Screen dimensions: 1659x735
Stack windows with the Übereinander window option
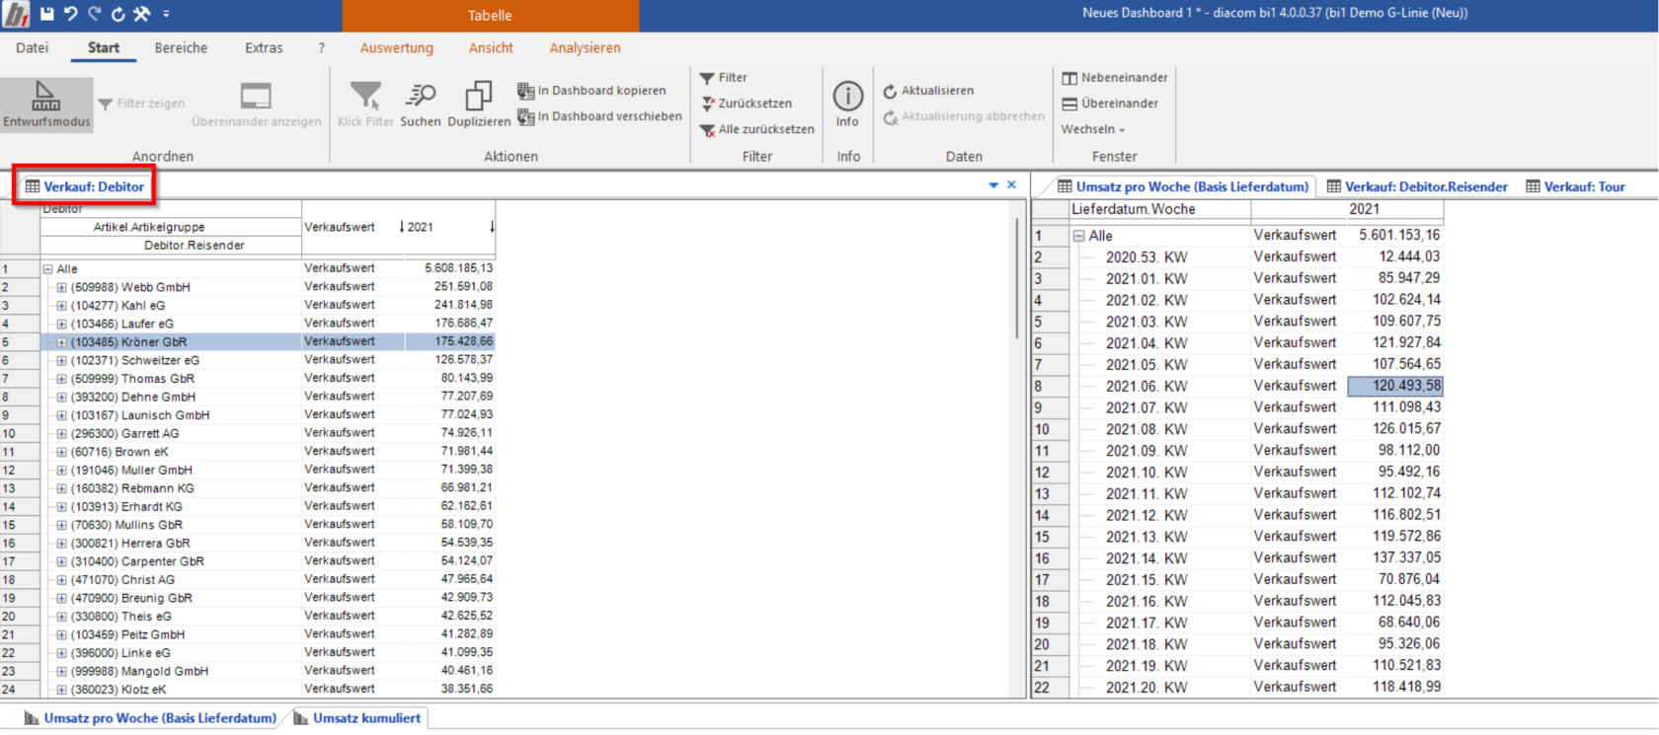coord(1110,104)
